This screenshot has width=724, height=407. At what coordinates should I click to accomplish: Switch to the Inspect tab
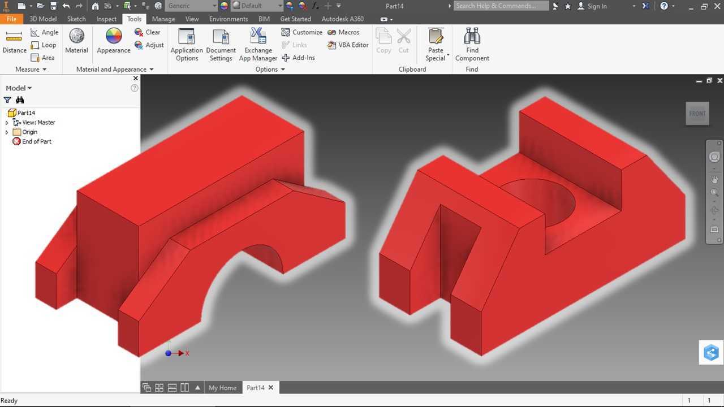click(x=106, y=19)
